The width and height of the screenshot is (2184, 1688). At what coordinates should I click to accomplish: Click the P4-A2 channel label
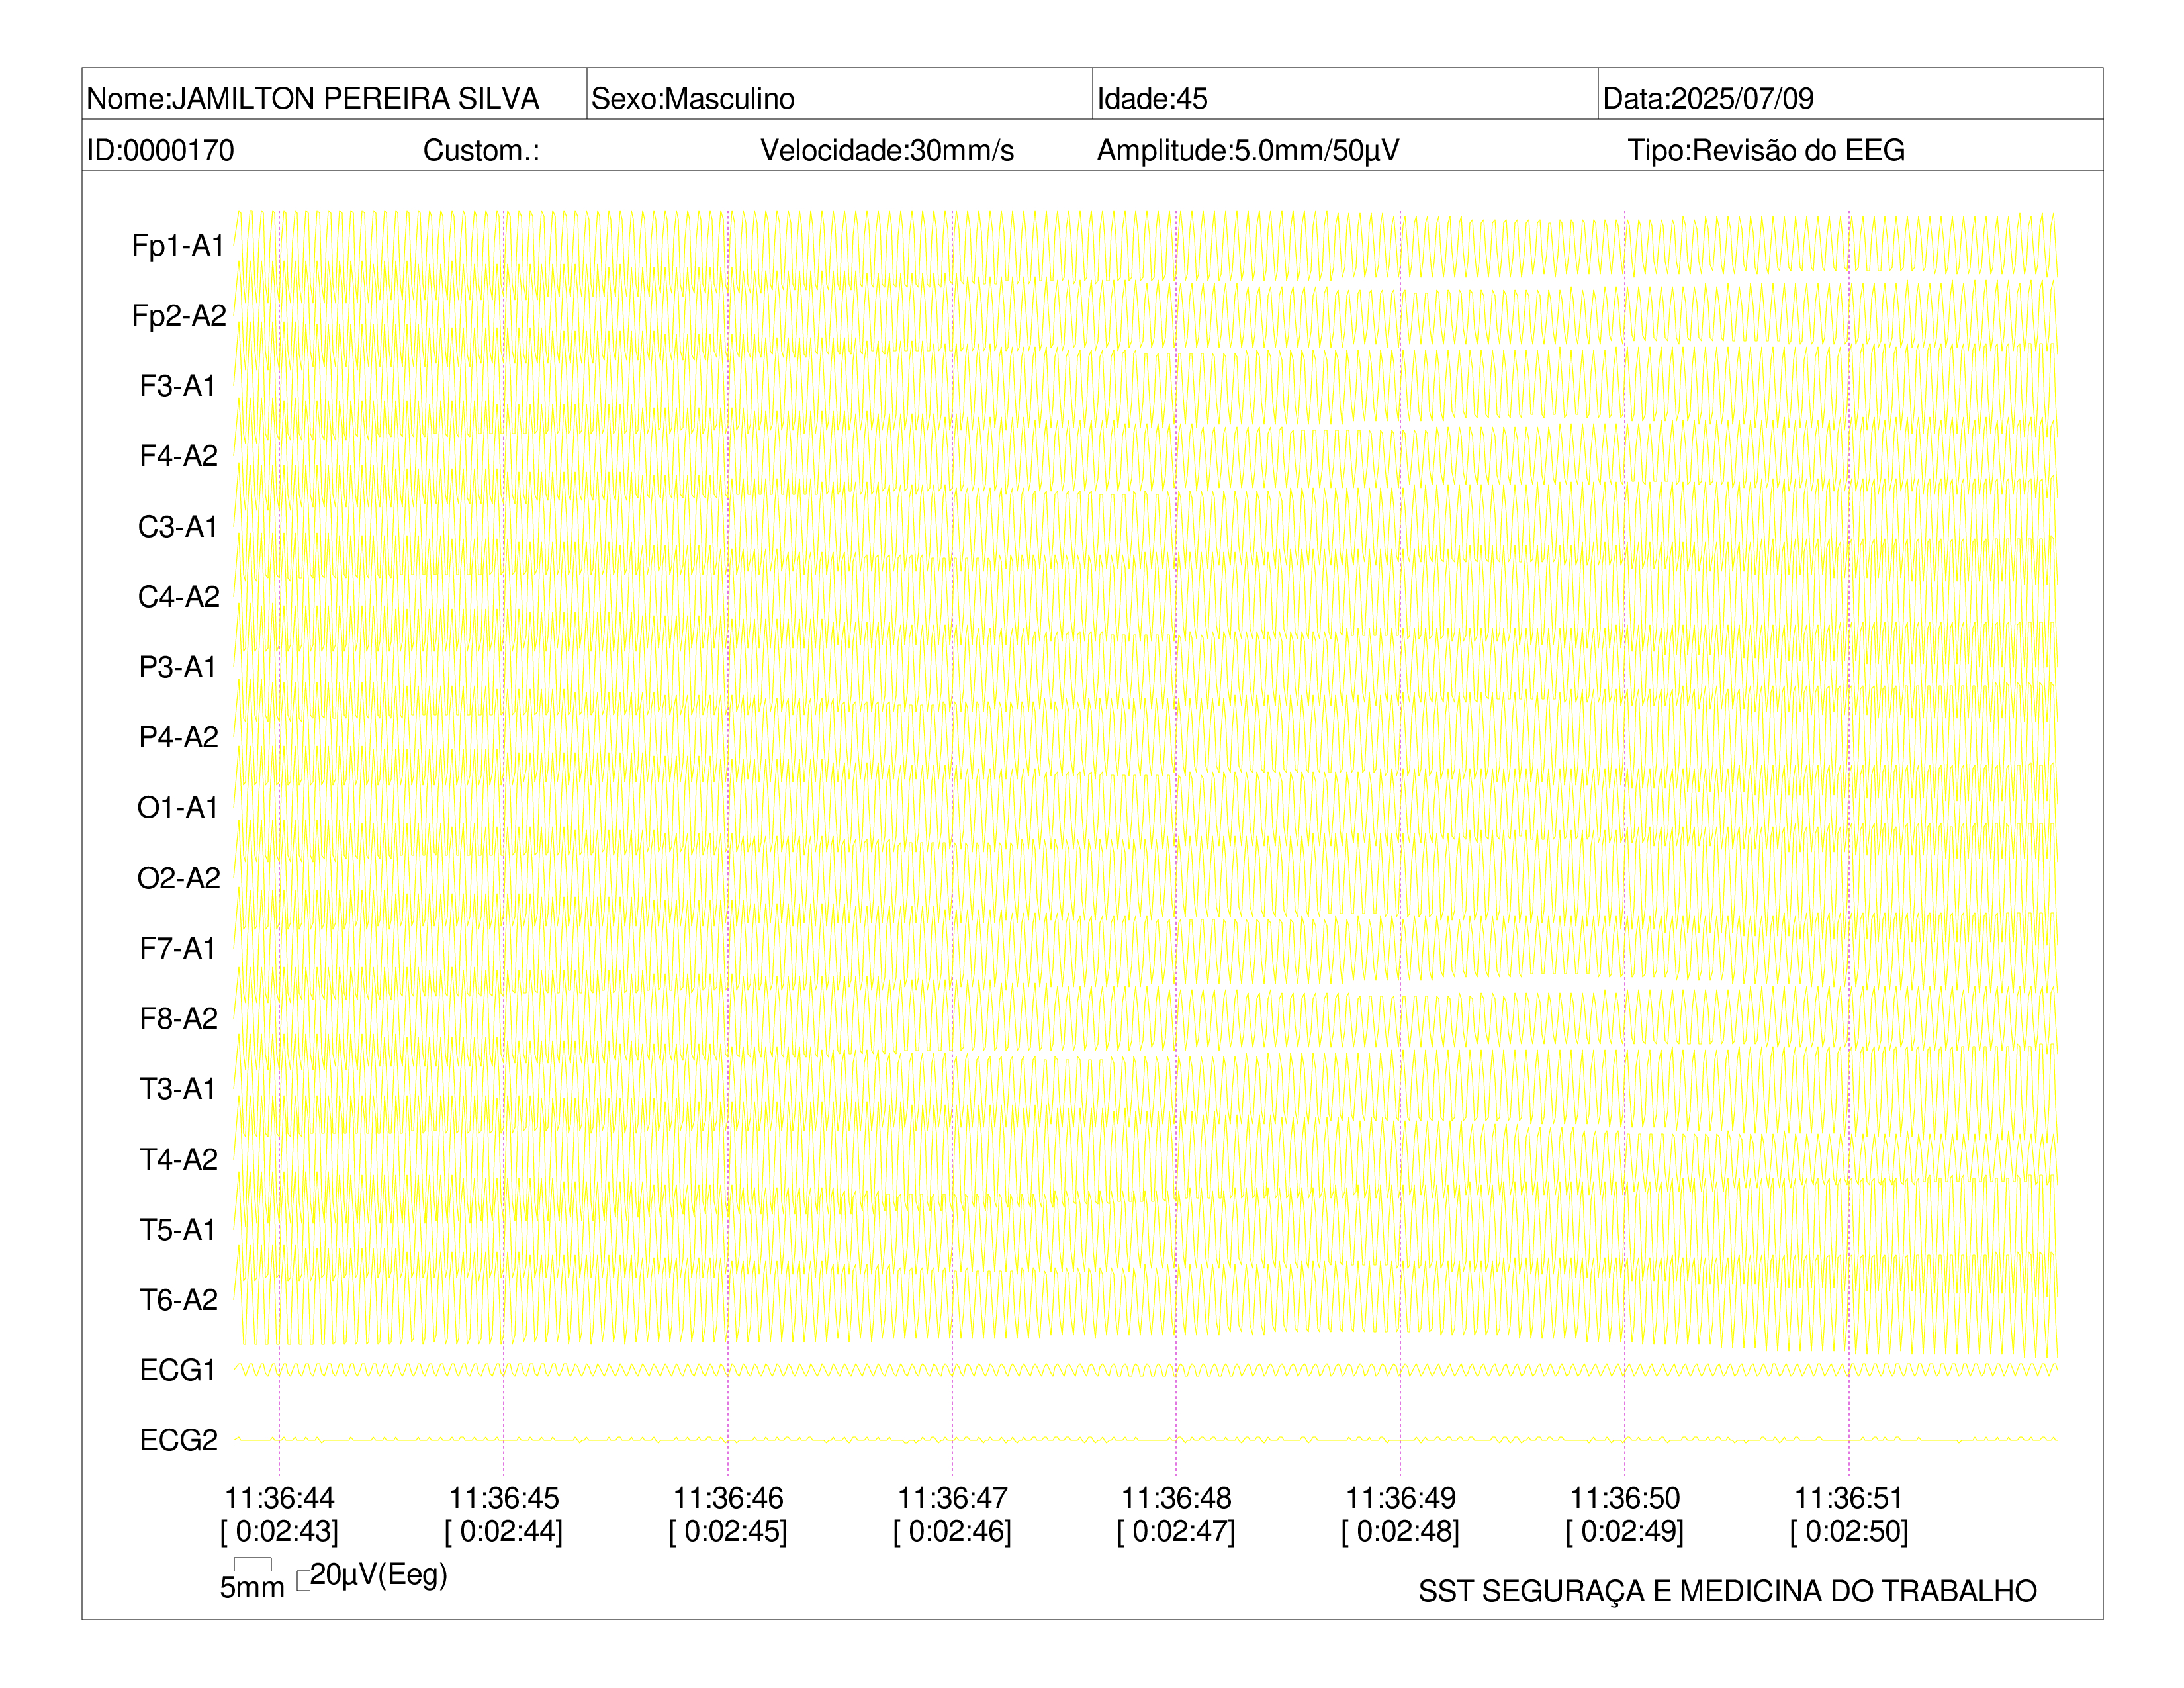(x=179, y=737)
